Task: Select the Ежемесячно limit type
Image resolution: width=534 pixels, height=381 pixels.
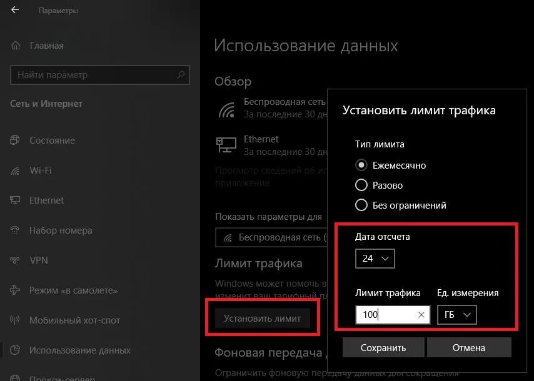Action: pos(361,166)
